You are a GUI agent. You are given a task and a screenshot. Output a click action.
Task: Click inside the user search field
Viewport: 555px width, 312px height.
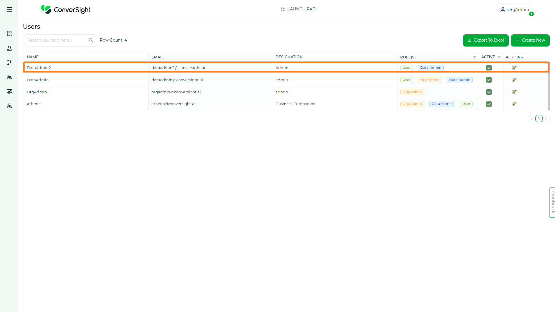point(54,40)
